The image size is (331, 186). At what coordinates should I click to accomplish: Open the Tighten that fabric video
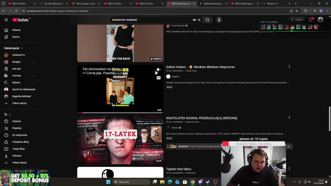[179, 169]
